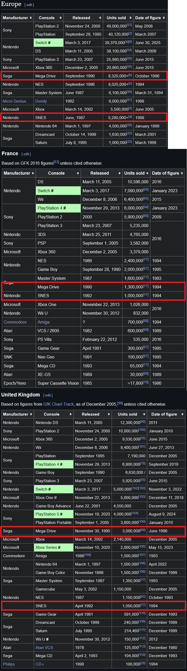Open the Micro Genius manufacturer link
This screenshot has height=671, width=187.
pos(14,101)
